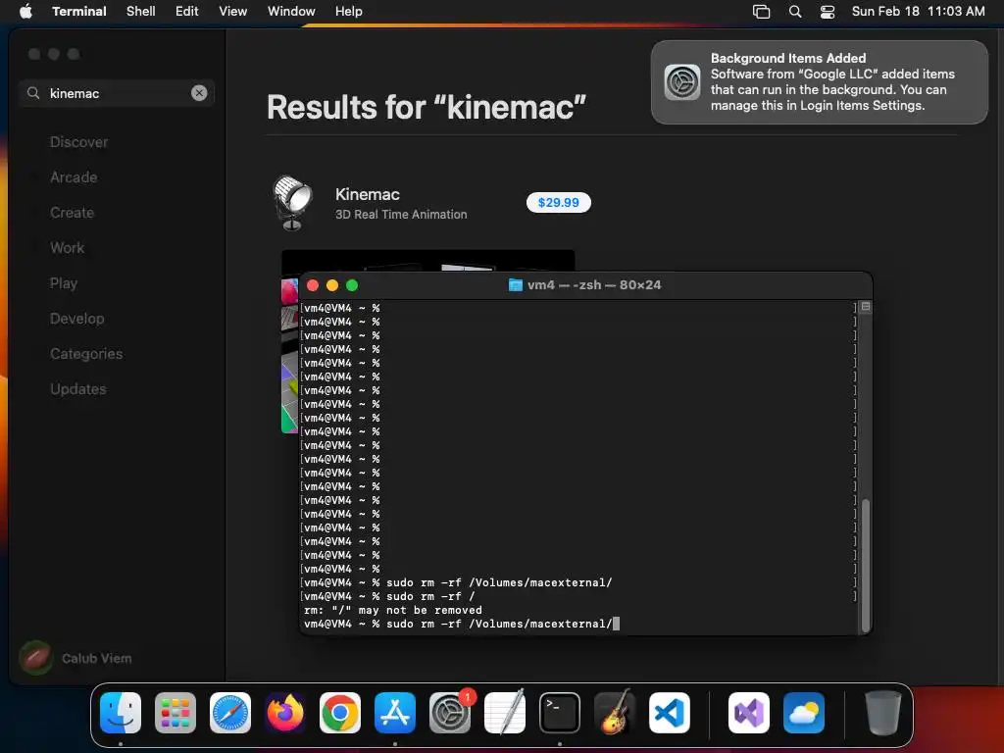The width and height of the screenshot is (1004, 753).
Task: Clear the kinemac search field
Action: pyautogui.click(x=199, y=93)
